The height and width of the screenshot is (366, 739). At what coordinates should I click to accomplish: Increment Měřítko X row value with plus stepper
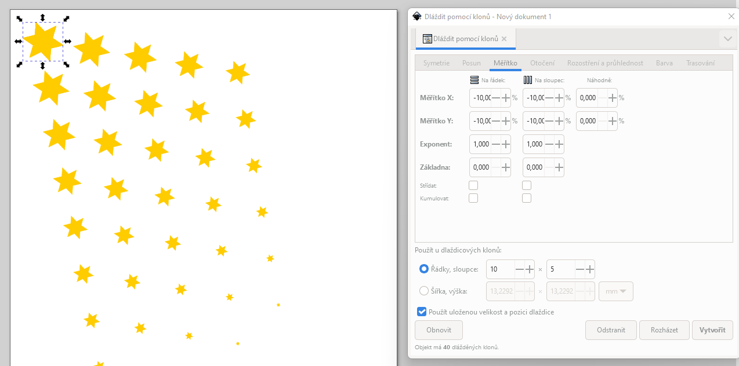(505, 98)
